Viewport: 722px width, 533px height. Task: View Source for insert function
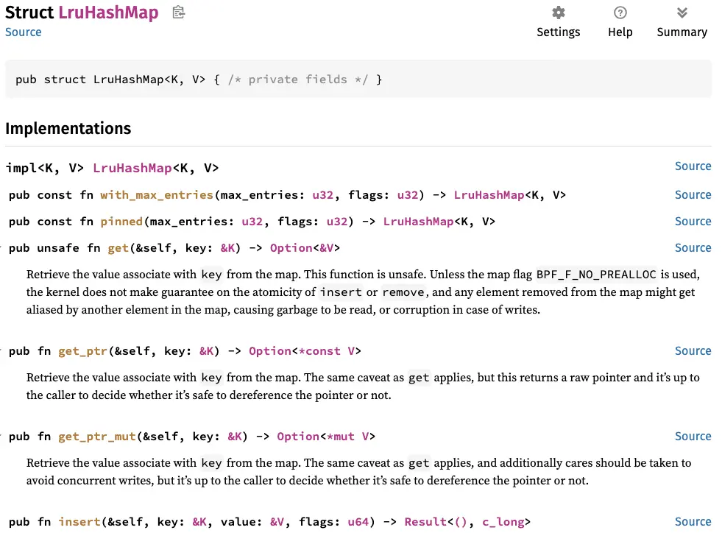(693, 521)
